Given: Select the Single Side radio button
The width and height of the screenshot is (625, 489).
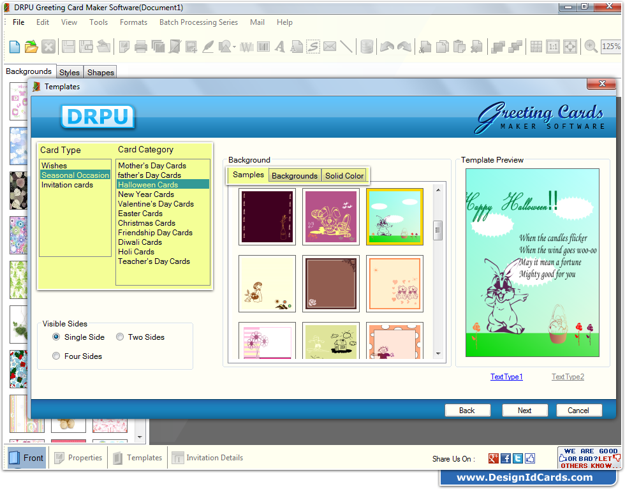Looking at the screenshot, I should 56,337.
